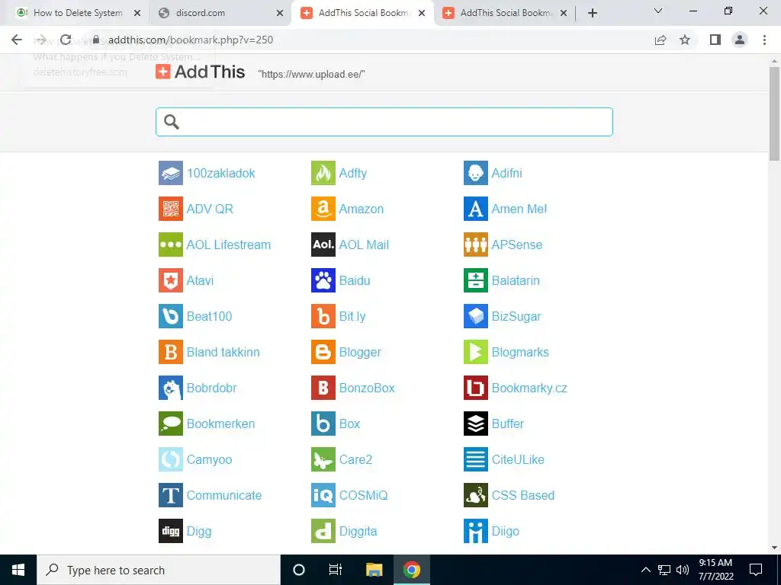781x585 pixels.
Task: Open File Explorer from taskbar
Action: 374,570
